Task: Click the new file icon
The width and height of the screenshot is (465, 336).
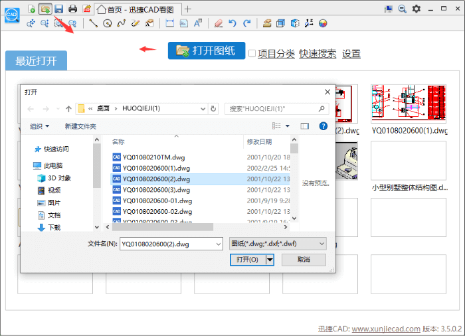Action: (32, 9)
